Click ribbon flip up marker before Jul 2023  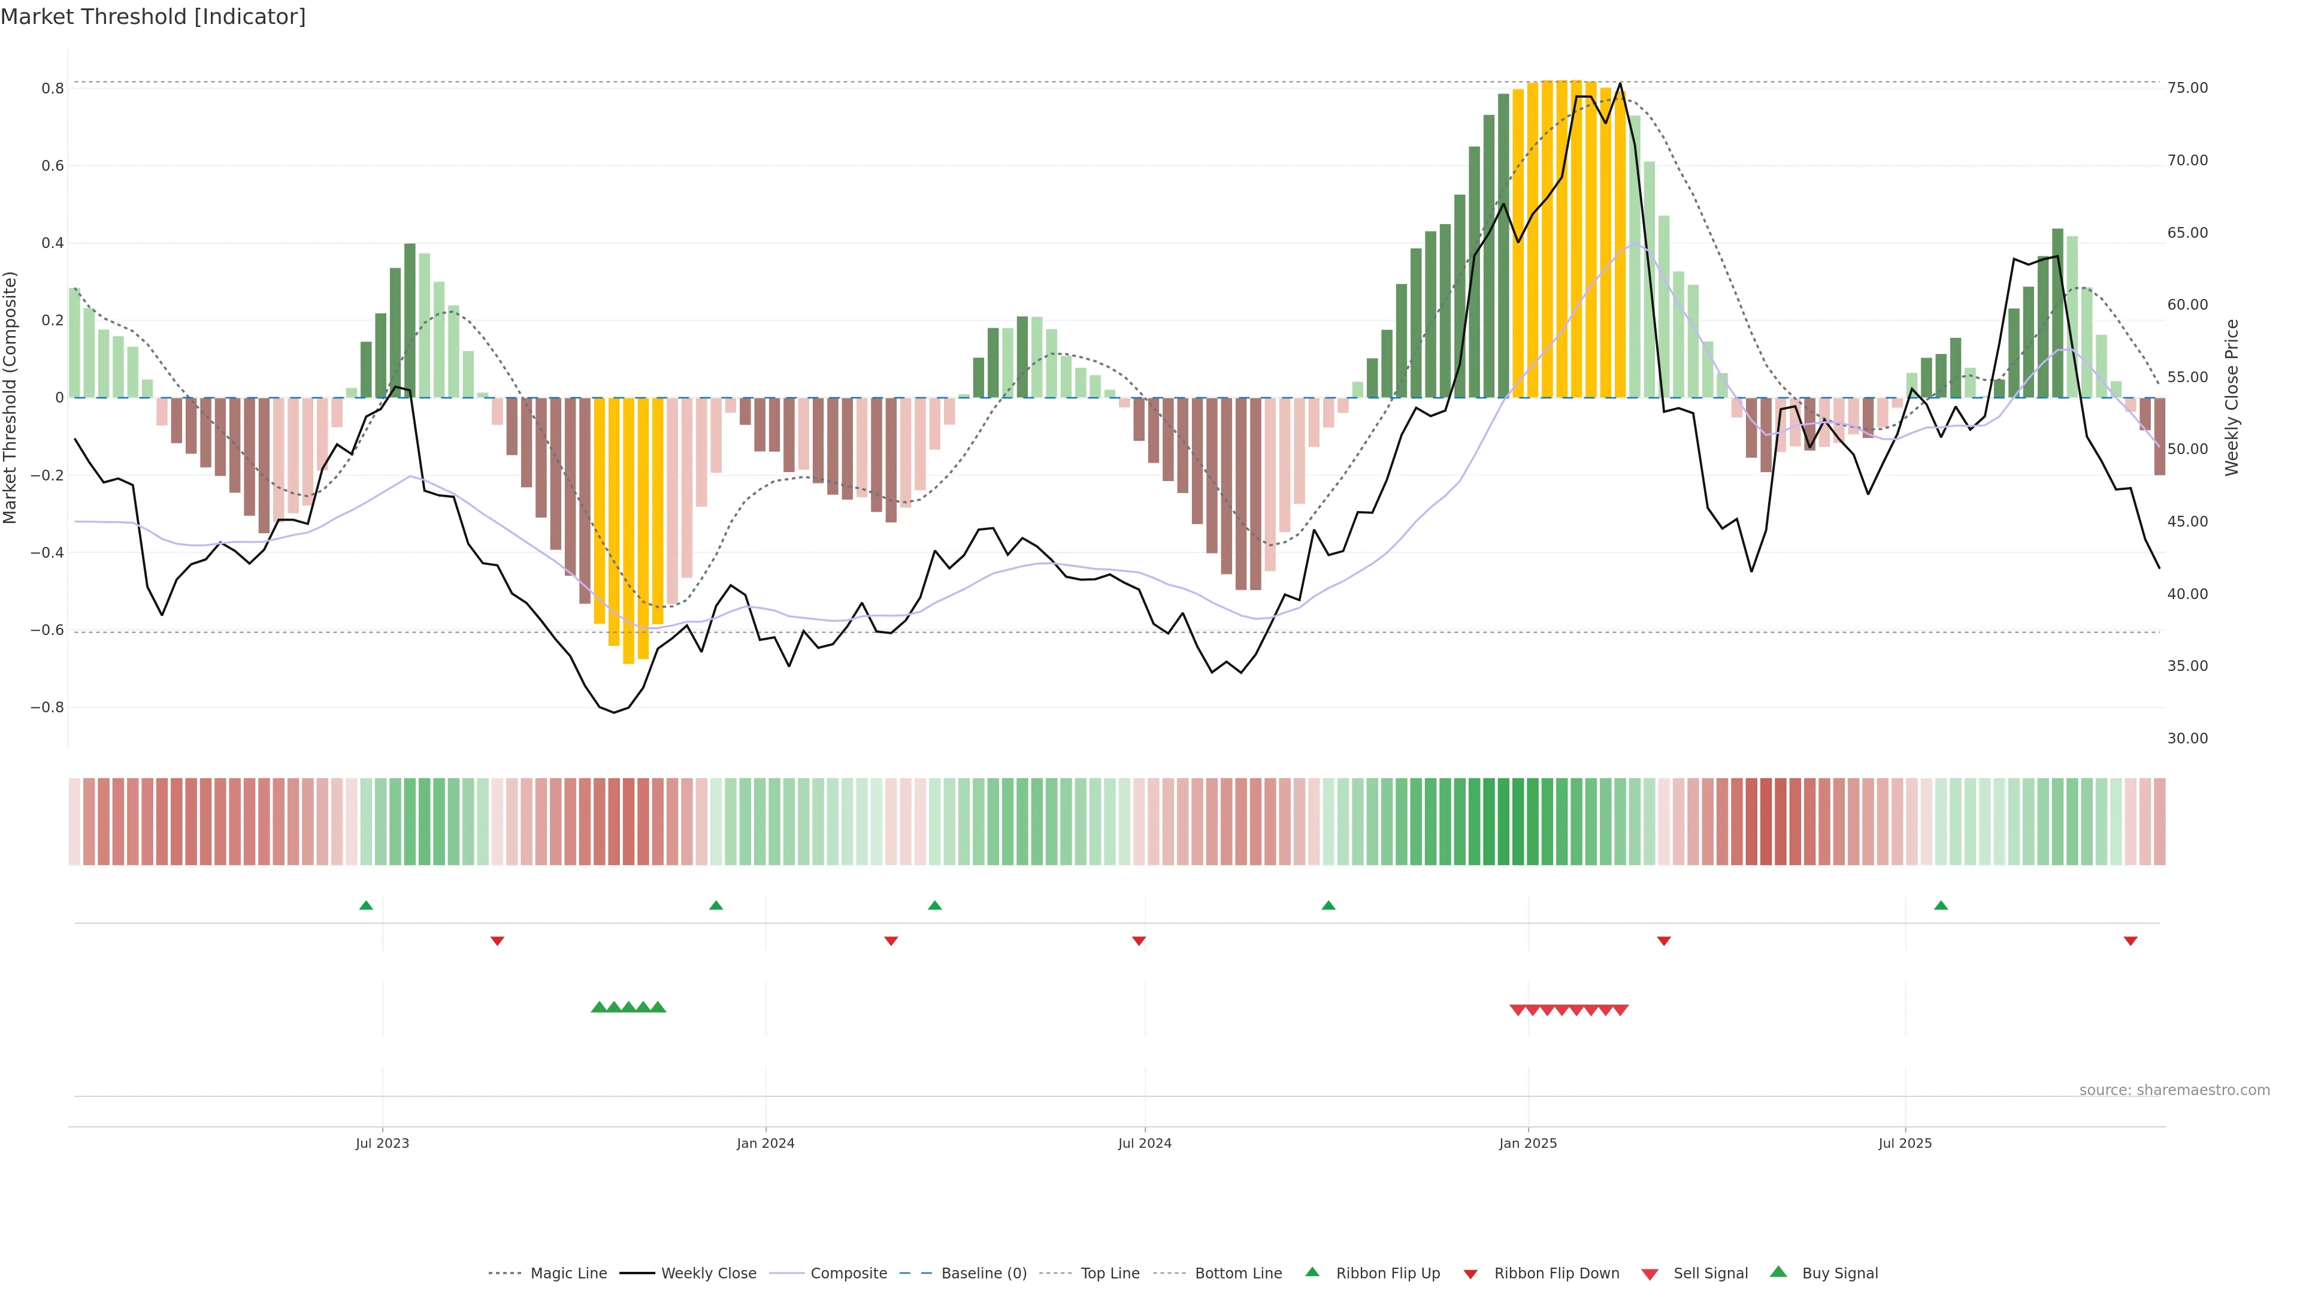click(x=366, y=906)
